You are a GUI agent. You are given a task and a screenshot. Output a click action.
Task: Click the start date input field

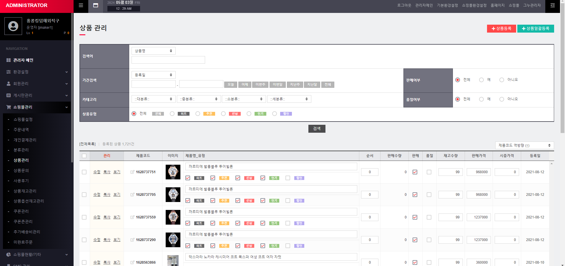[154, 84]
